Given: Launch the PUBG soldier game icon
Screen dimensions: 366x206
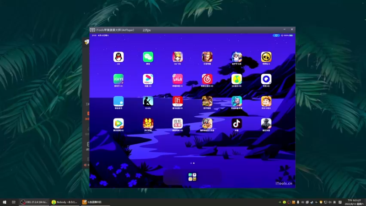Looking at the screenshot, I should click(x=266, y=124).
